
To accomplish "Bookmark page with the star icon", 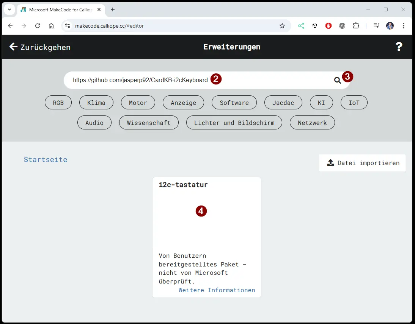I will point(282,26).
